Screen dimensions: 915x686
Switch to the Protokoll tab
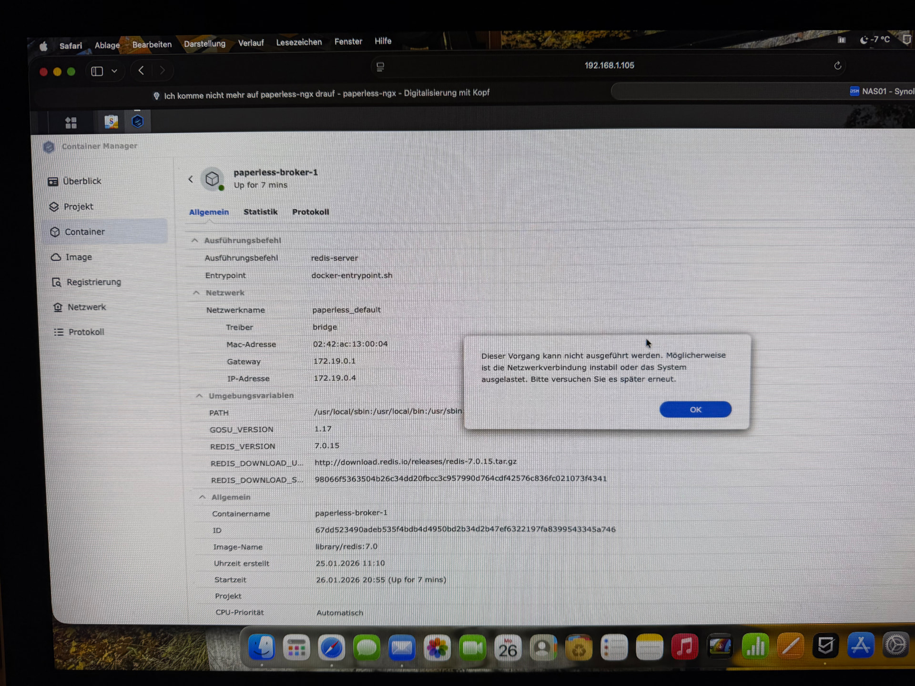pos(310,212)
